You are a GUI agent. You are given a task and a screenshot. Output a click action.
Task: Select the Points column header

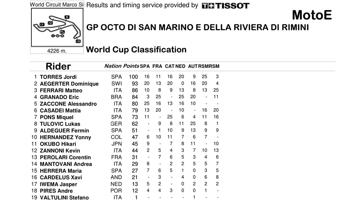[x=131, y=66]
